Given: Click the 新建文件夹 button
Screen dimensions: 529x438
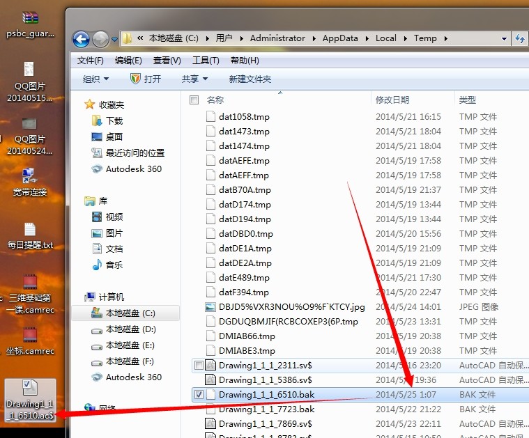Looking at the screenshot, I should click(250, 79).
